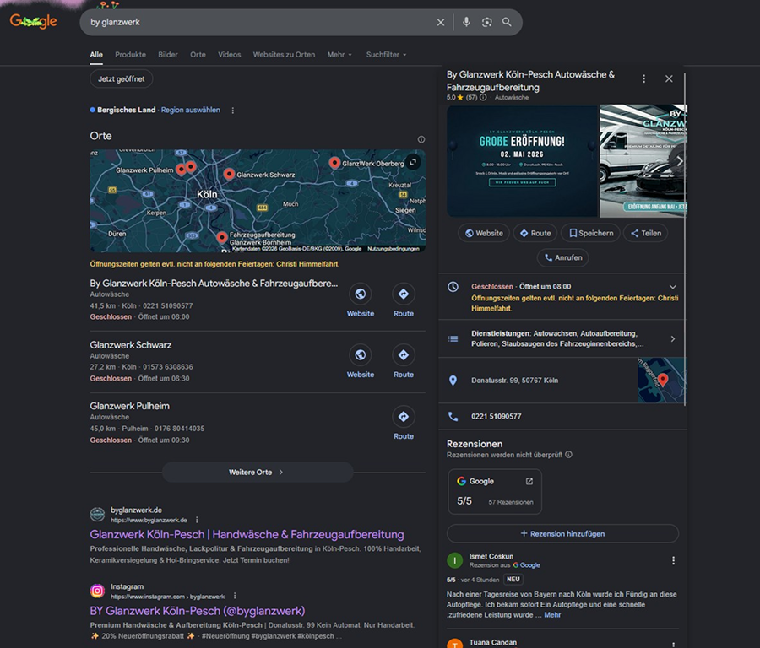
Task: Expand the Dienstleistungen services row
Action: pyautogui.click(x=562, y=338)
